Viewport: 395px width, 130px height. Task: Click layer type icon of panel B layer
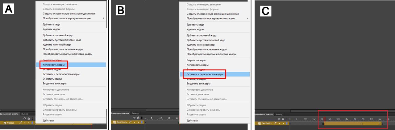114,122
